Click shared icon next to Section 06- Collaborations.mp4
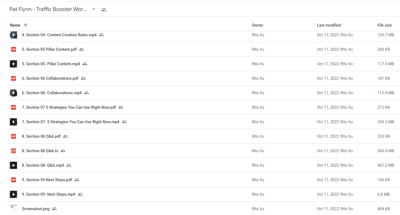Viewport: 400px width, 215px height. tap(87, 93)
